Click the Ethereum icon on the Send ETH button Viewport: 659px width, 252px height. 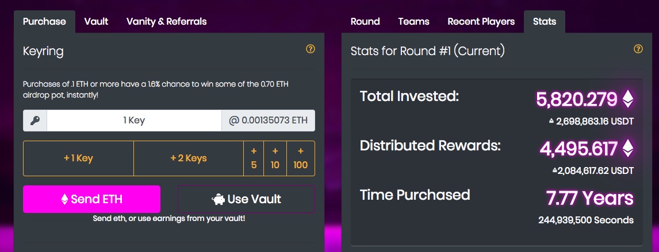(x=64, y=200)
